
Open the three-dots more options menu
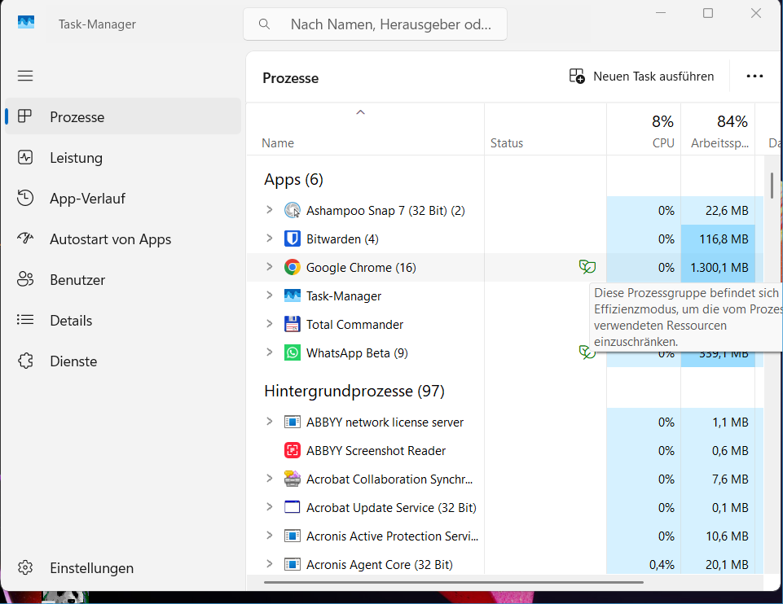tap(754, 77)
